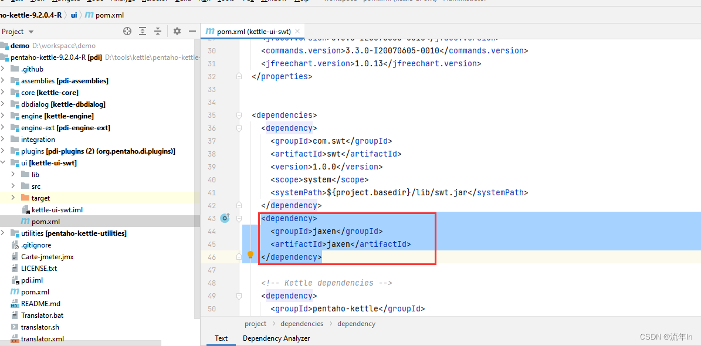
Task: Expand the target folder arrow
Action: pyautogui.click(x=13, y=198)
